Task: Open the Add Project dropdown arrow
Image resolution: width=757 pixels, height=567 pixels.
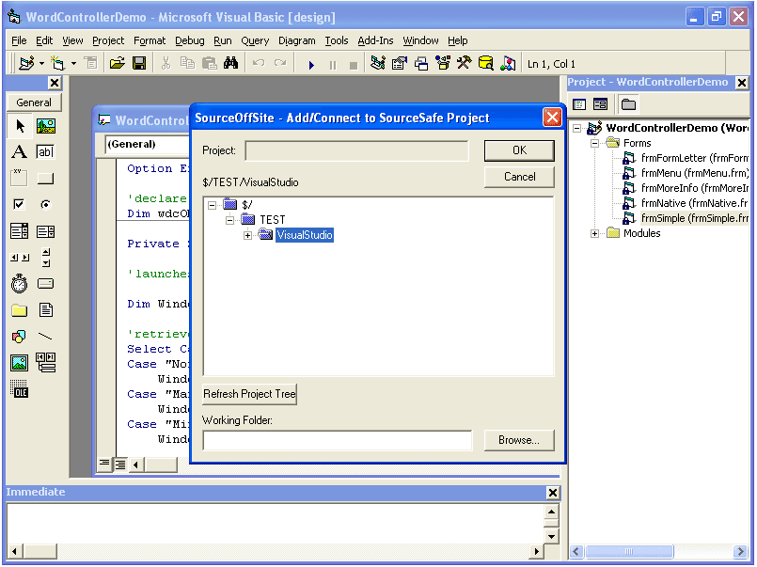Action: coord(41,63)
